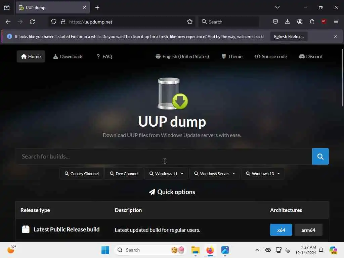This screenshot has height=258, width=344.
Task: Click the Search for builds field
Action: pyautogui.click(x=164, y=157)
